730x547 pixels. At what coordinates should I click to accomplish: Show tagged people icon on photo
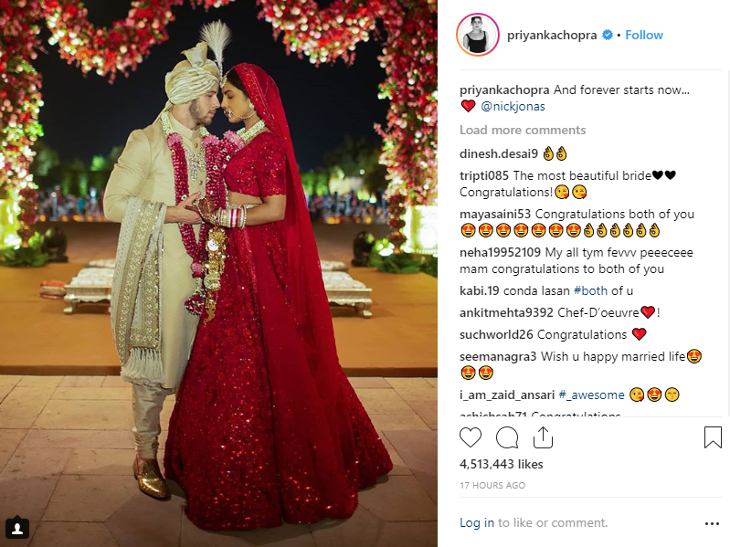pos(17,528)
